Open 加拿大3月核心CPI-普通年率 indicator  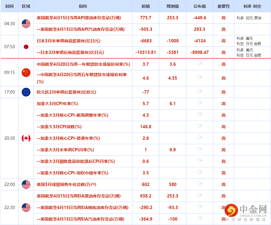click(x=68, y=138)
